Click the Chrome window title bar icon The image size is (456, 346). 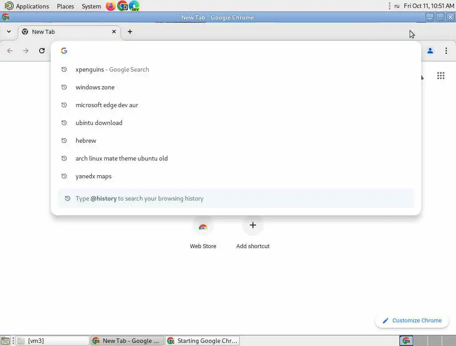tap(5, 17)
